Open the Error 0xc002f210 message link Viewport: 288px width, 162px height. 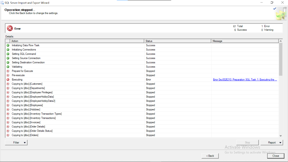245,80
